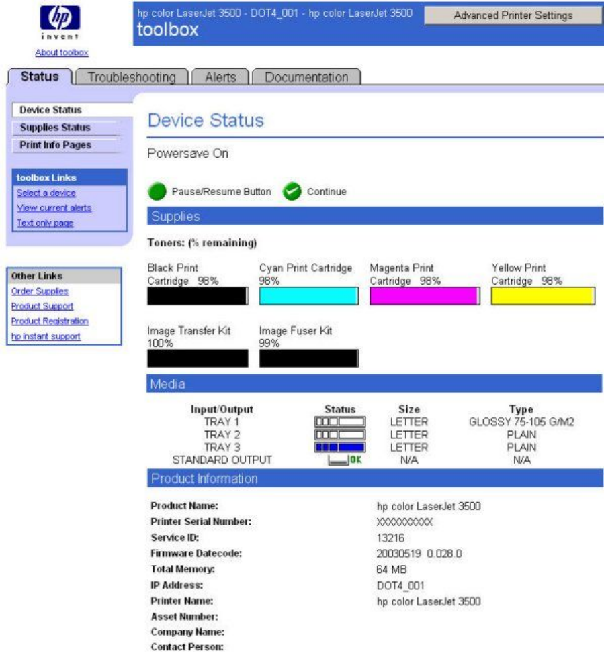Screen dimensions: 604x653
Task: Click the green Pause/Resume button icon
Action: click(157, 191)
